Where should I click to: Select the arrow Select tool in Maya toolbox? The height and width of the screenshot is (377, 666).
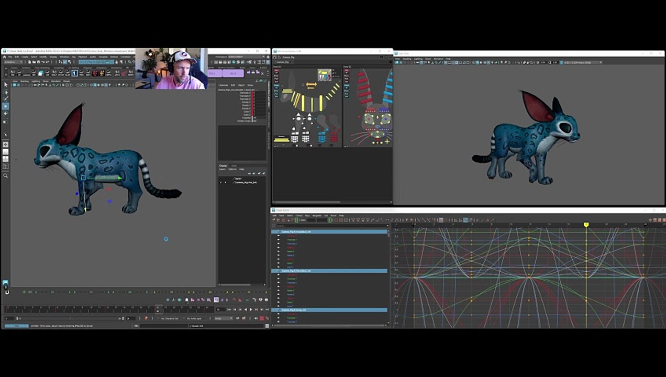[x=6, y=85]
